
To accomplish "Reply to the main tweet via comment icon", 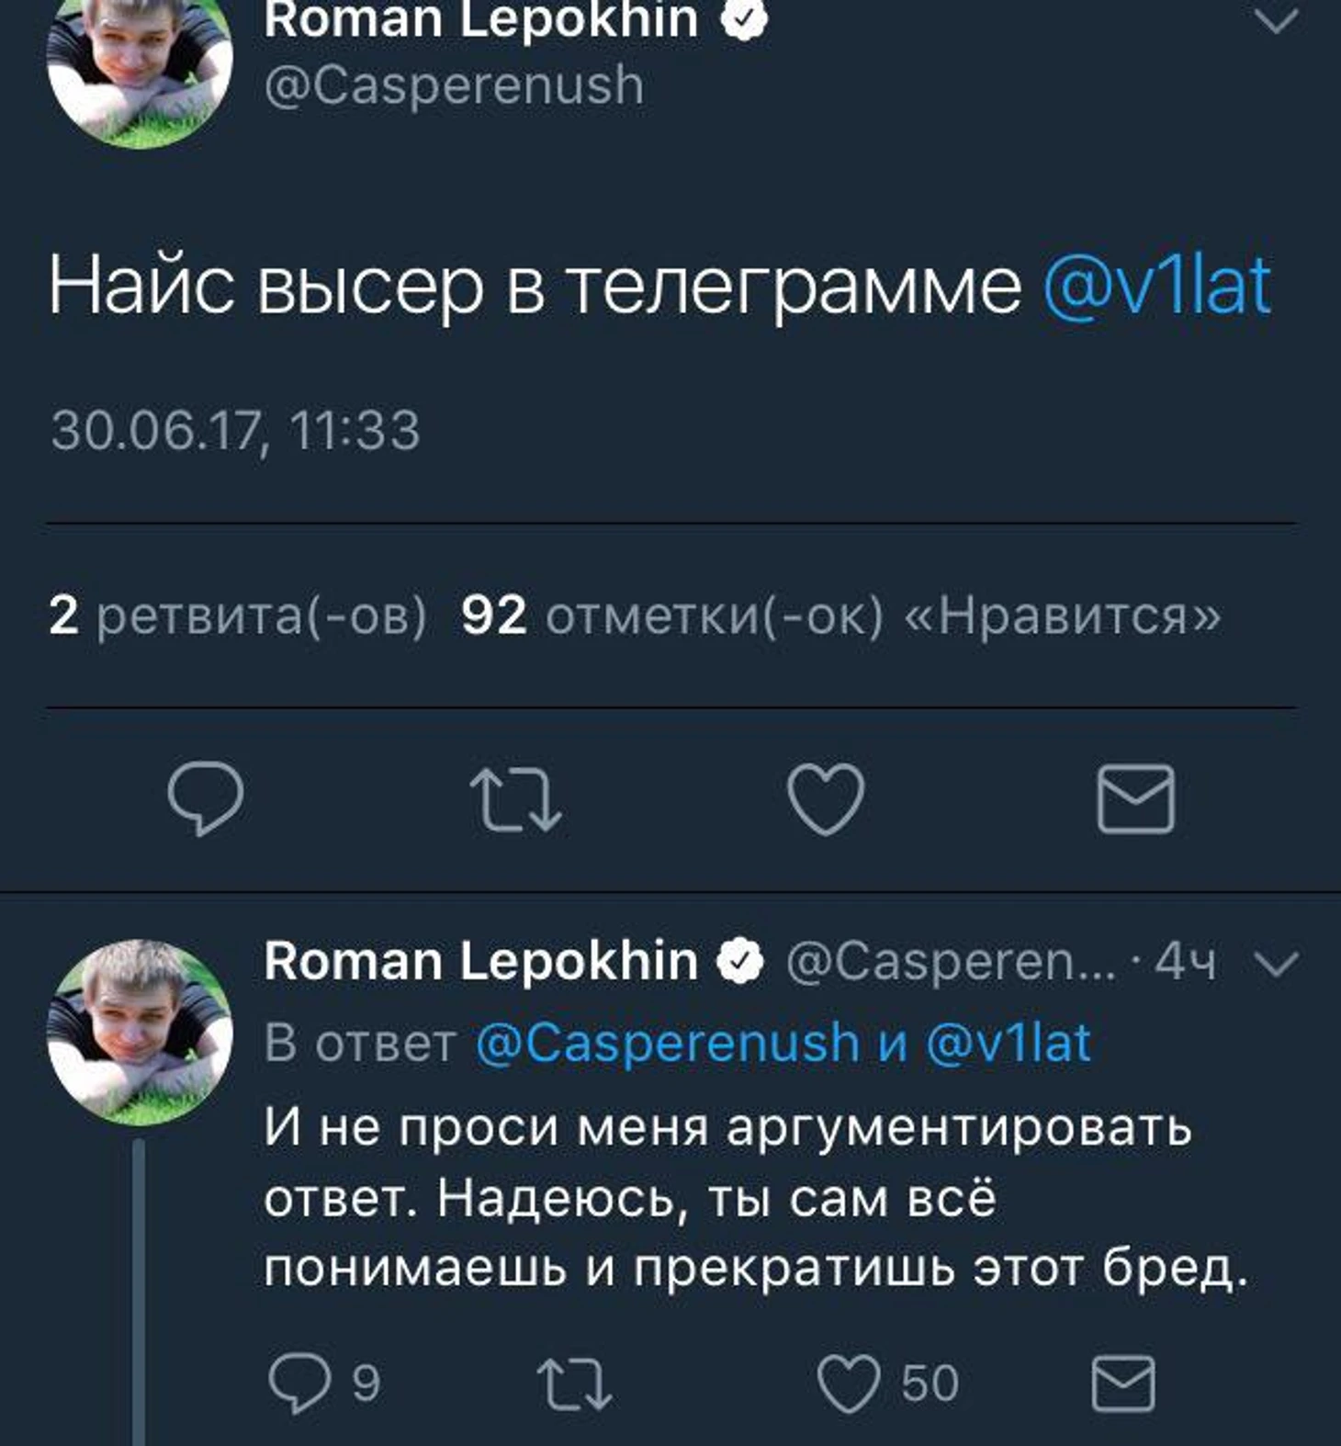I will [206, 797].
